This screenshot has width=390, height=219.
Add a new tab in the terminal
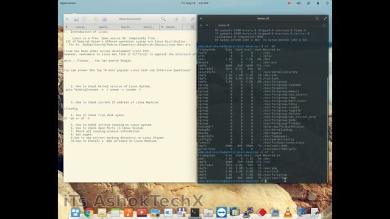tap(201, 25)
